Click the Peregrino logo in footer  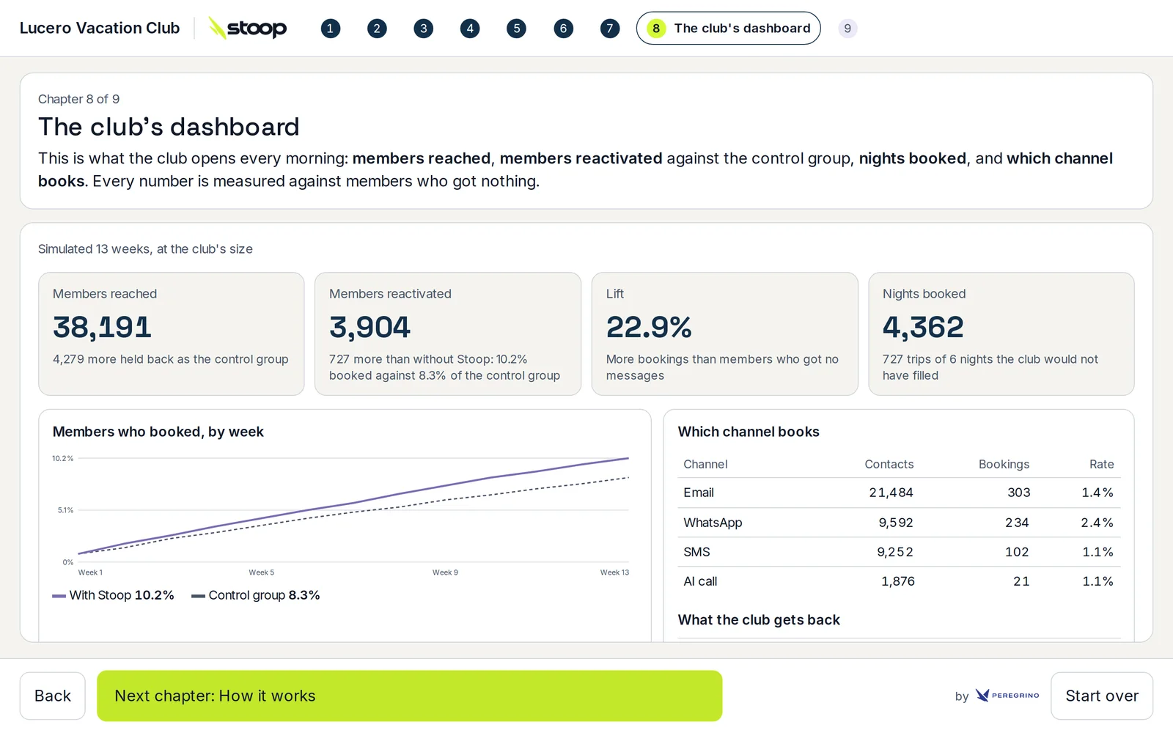(x=1007, y=695)
